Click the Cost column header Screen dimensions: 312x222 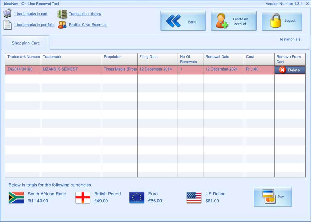[259, 59]
